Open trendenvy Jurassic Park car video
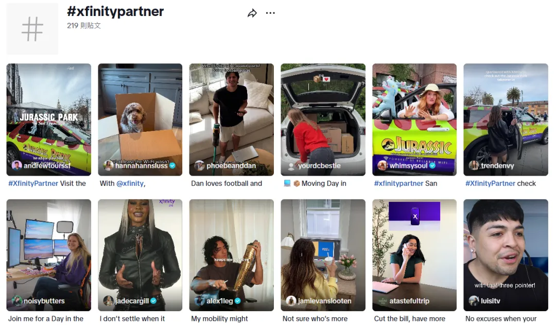Image resolution: width=556 pixels, height=325 pixels. [506, 119]
